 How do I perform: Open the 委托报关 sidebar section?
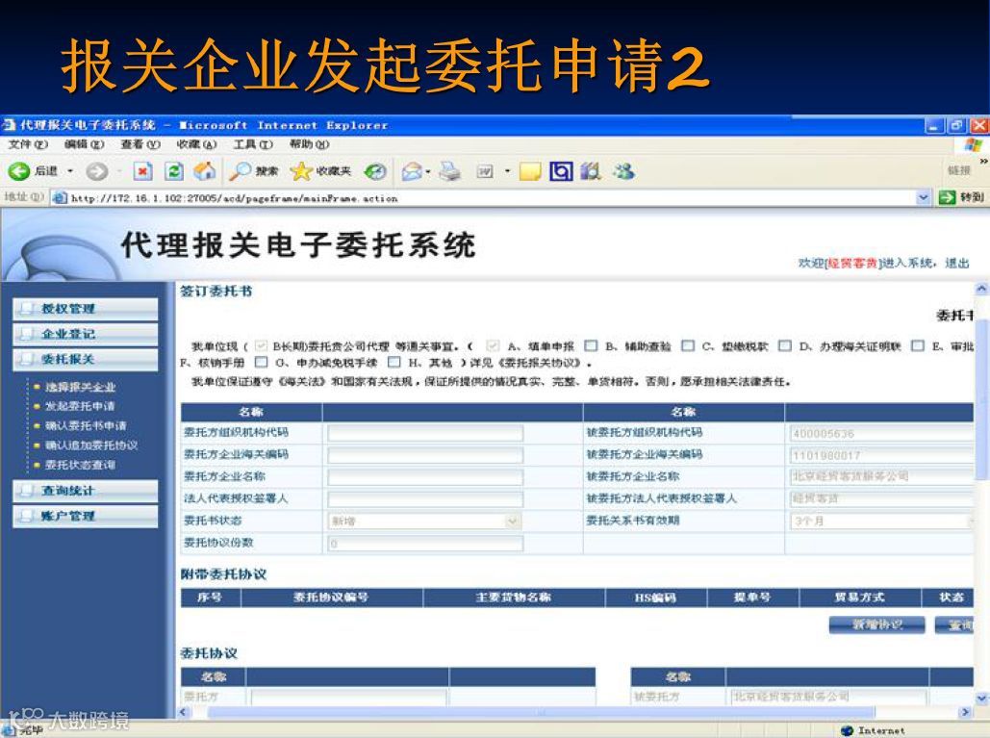pos(86,359)
